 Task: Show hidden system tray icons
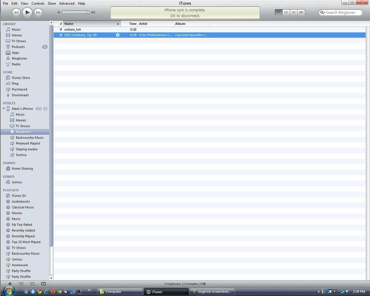319,292
